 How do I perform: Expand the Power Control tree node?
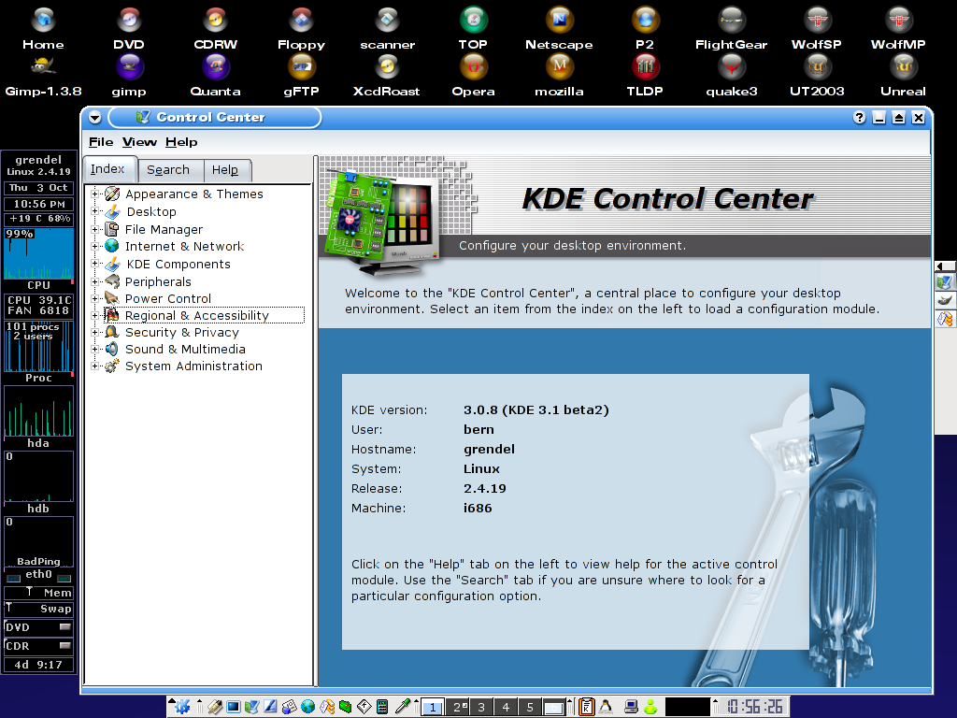[94, 298]
